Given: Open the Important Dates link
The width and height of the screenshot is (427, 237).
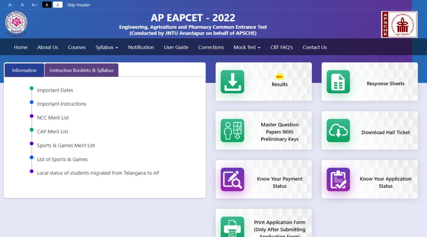Looking at the screenshot, I should coord(55,90).
